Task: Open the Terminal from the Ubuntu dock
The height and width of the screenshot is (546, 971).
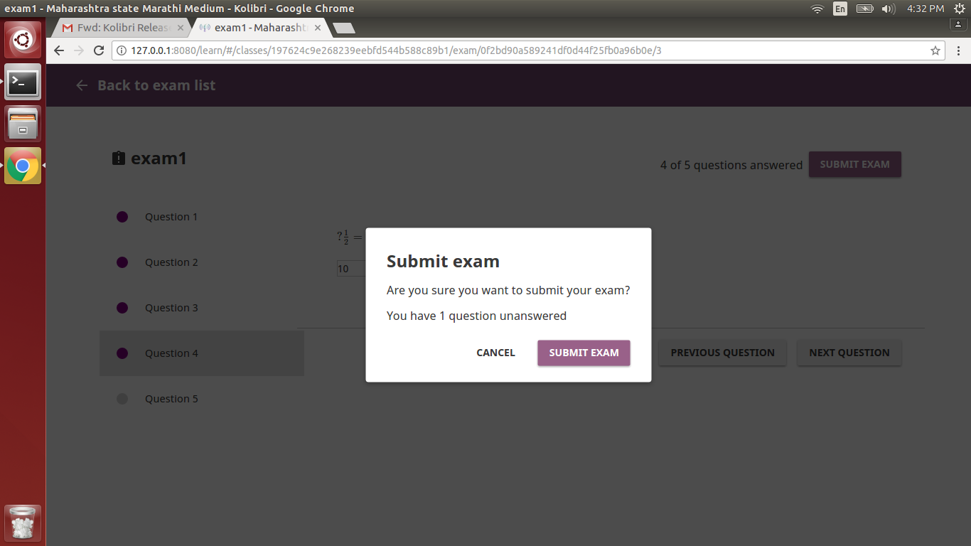Action: (x=22, y=82)
